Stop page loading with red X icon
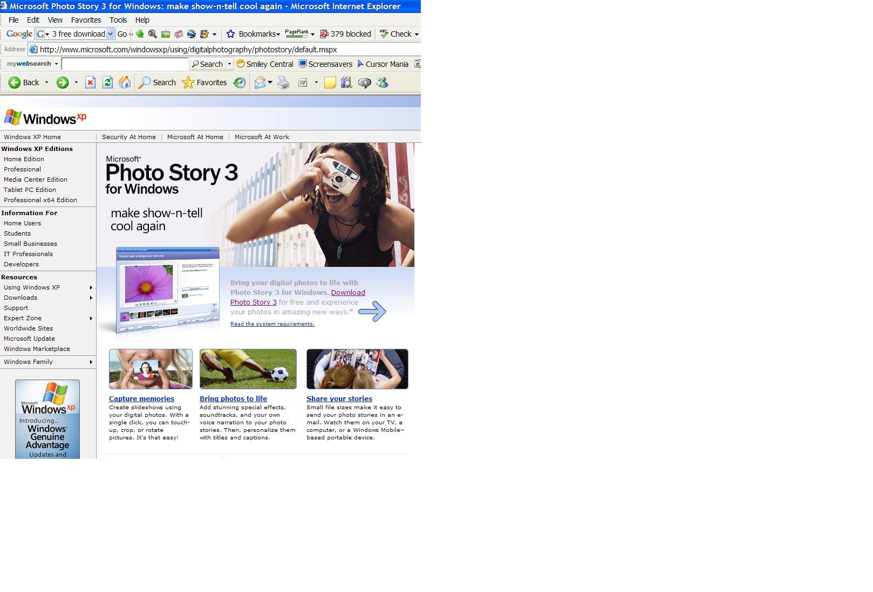This screenshot has width=873, height=592. [x=90, y=82]
